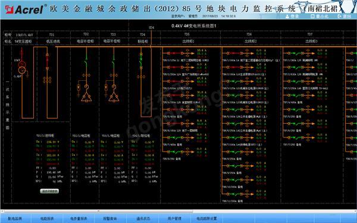Select the TD2 surge arrester symbol

point(79,87)
